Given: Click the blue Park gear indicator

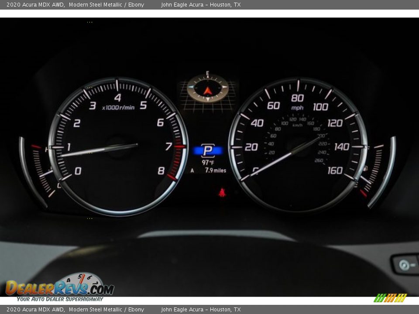Looking at the screenshot, I should tap(208, 151).
